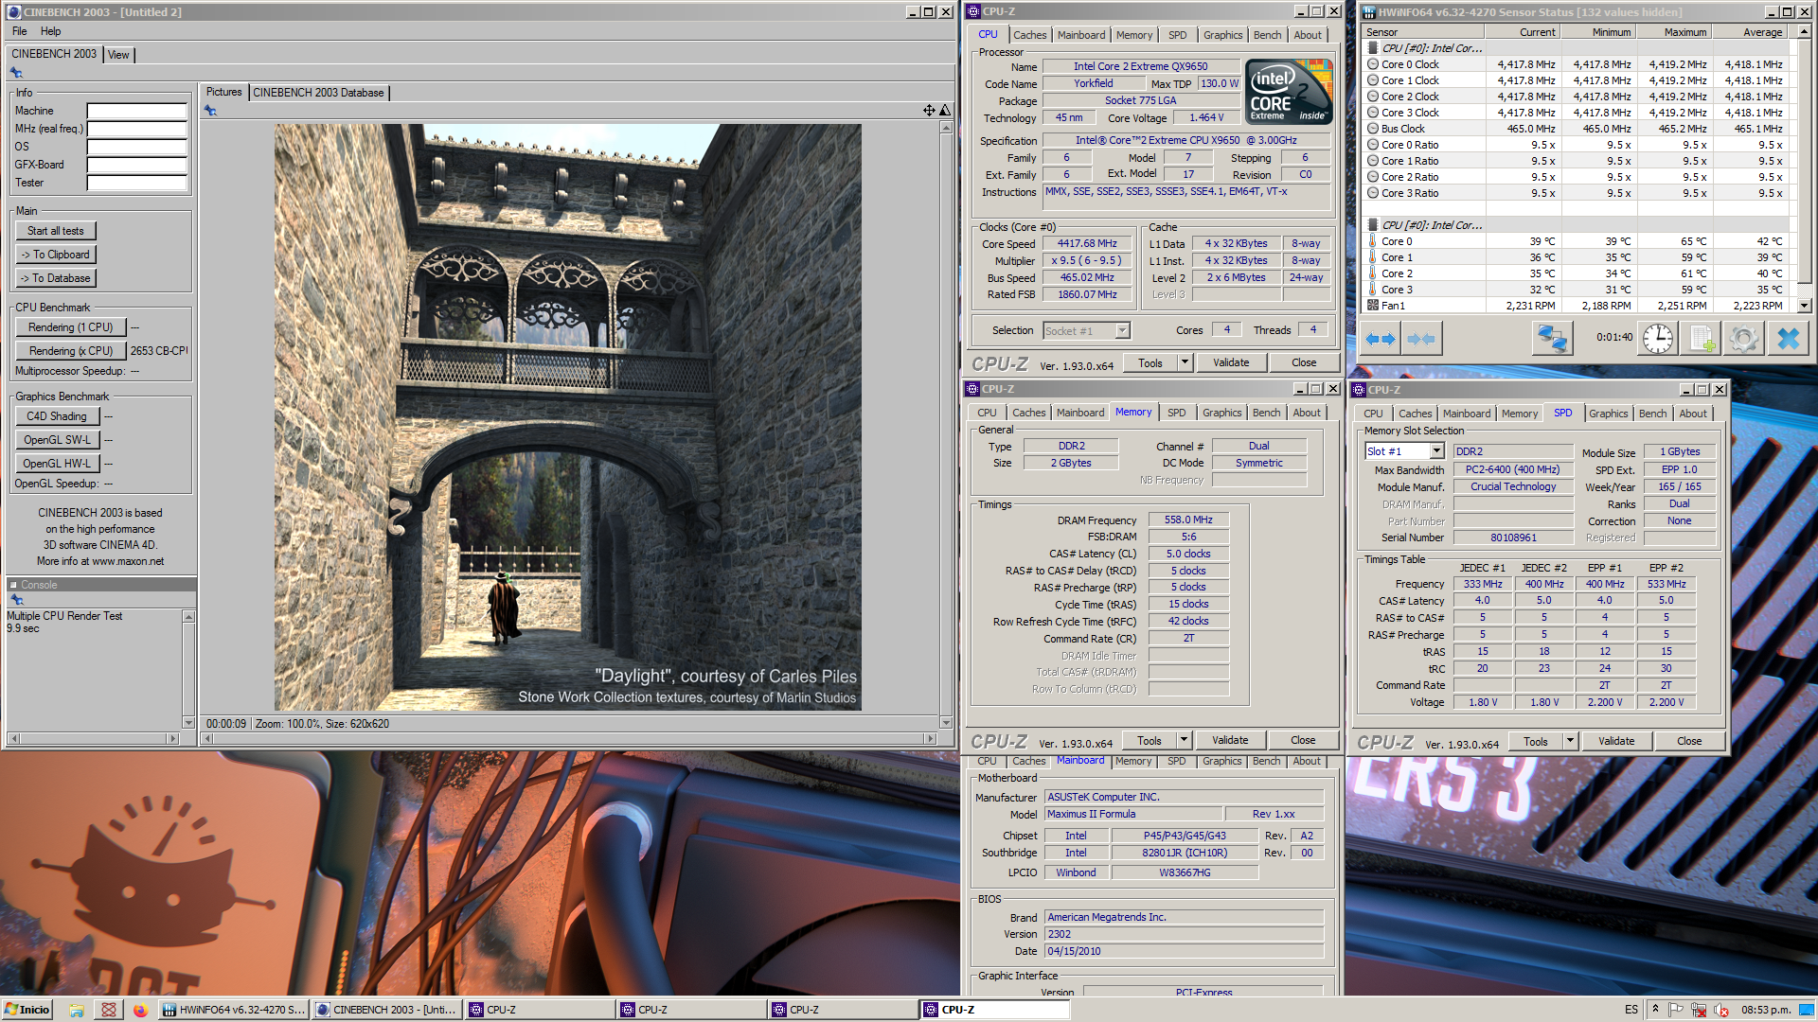1818x1022 pixels.
Task: Click Cinebench picture horizontal scrollbar right arrow
Action: click(x=931, y=738)
